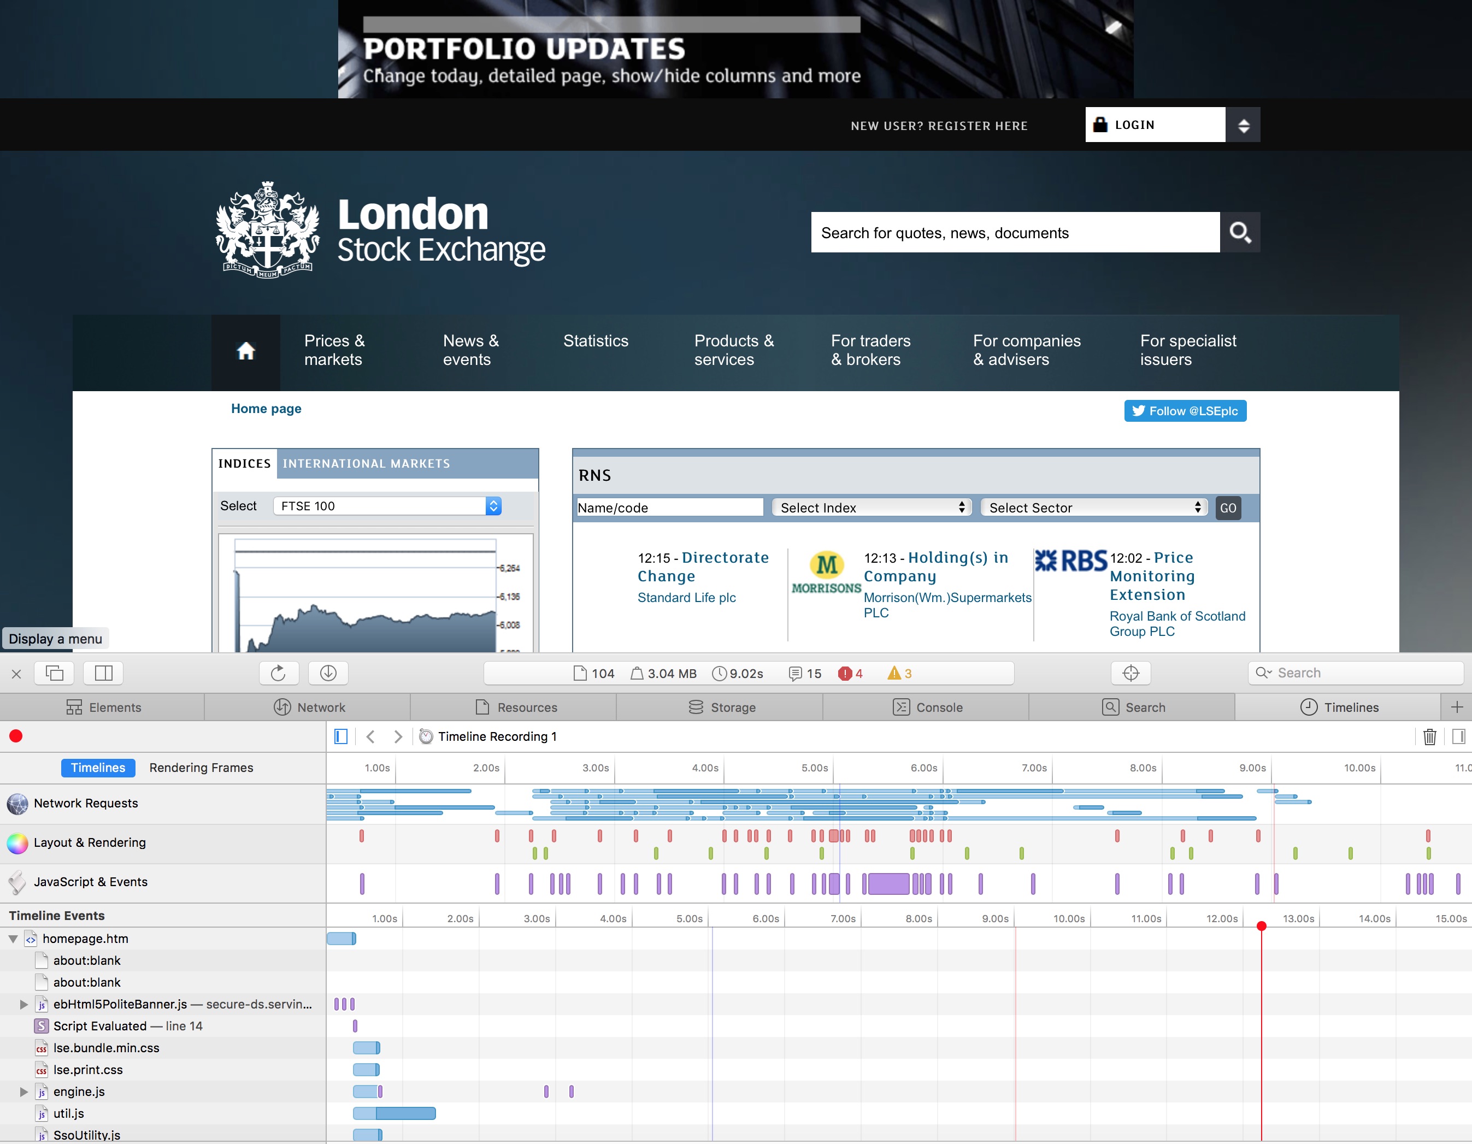Select the JavaScript & Events timeline row
Image resolution: width=1472 pixels, height=1144 pixels.
click(163, 883)
